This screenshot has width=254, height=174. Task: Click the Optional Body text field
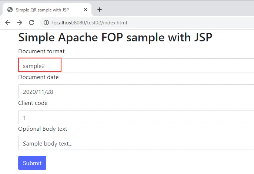pyautogui.click(x=136, y=143)
